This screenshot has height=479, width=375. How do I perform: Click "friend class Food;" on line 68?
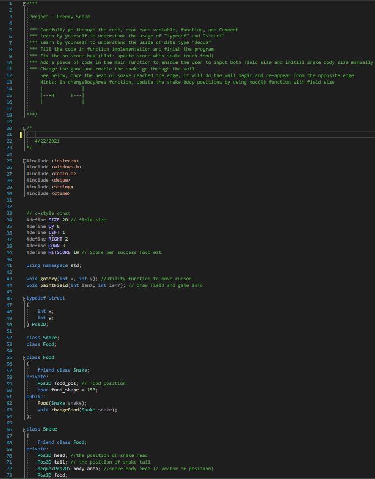pyautogui.click(x=62, y=442)
